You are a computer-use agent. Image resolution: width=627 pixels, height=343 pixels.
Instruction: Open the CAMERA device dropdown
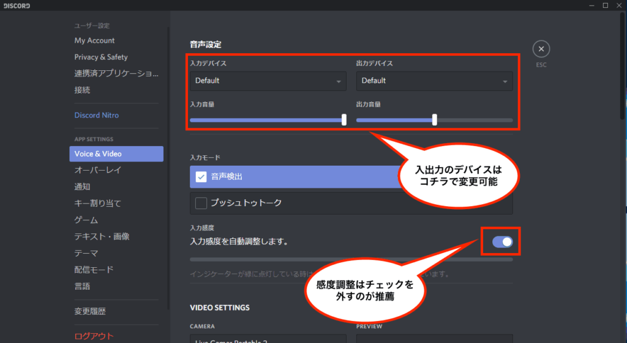(x=268, y=338)
